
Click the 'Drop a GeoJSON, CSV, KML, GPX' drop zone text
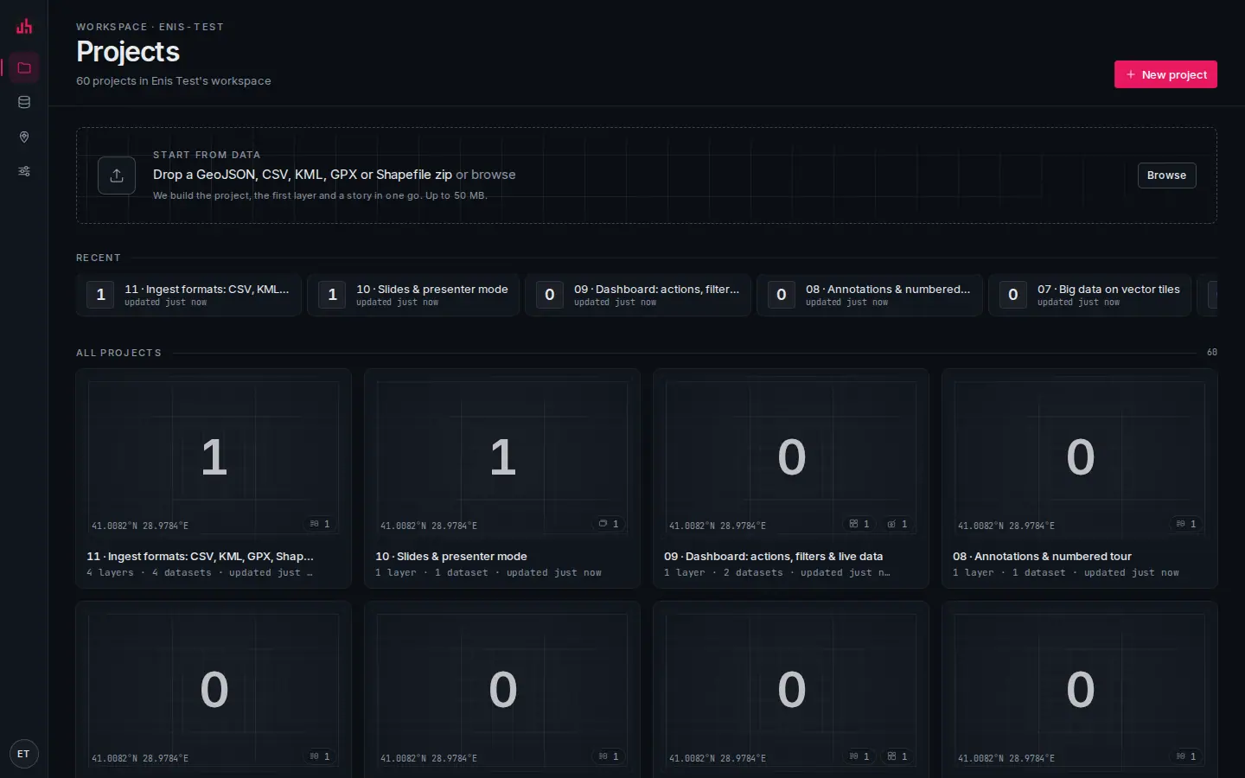click(x=303, y=175)
